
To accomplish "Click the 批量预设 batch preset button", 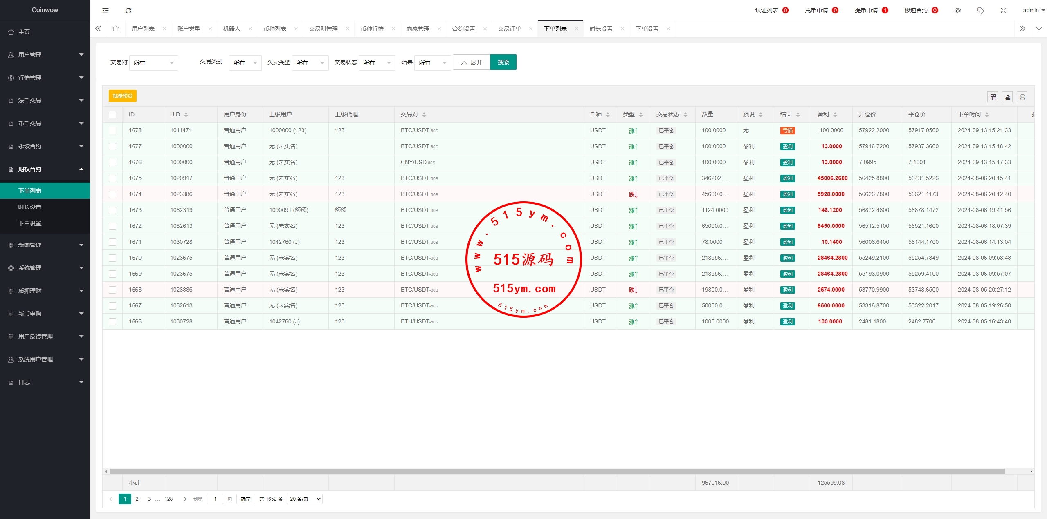I will [122, 96].
